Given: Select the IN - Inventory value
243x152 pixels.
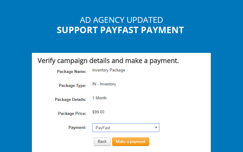Looking at the screenshot, I should click(104, 84).
